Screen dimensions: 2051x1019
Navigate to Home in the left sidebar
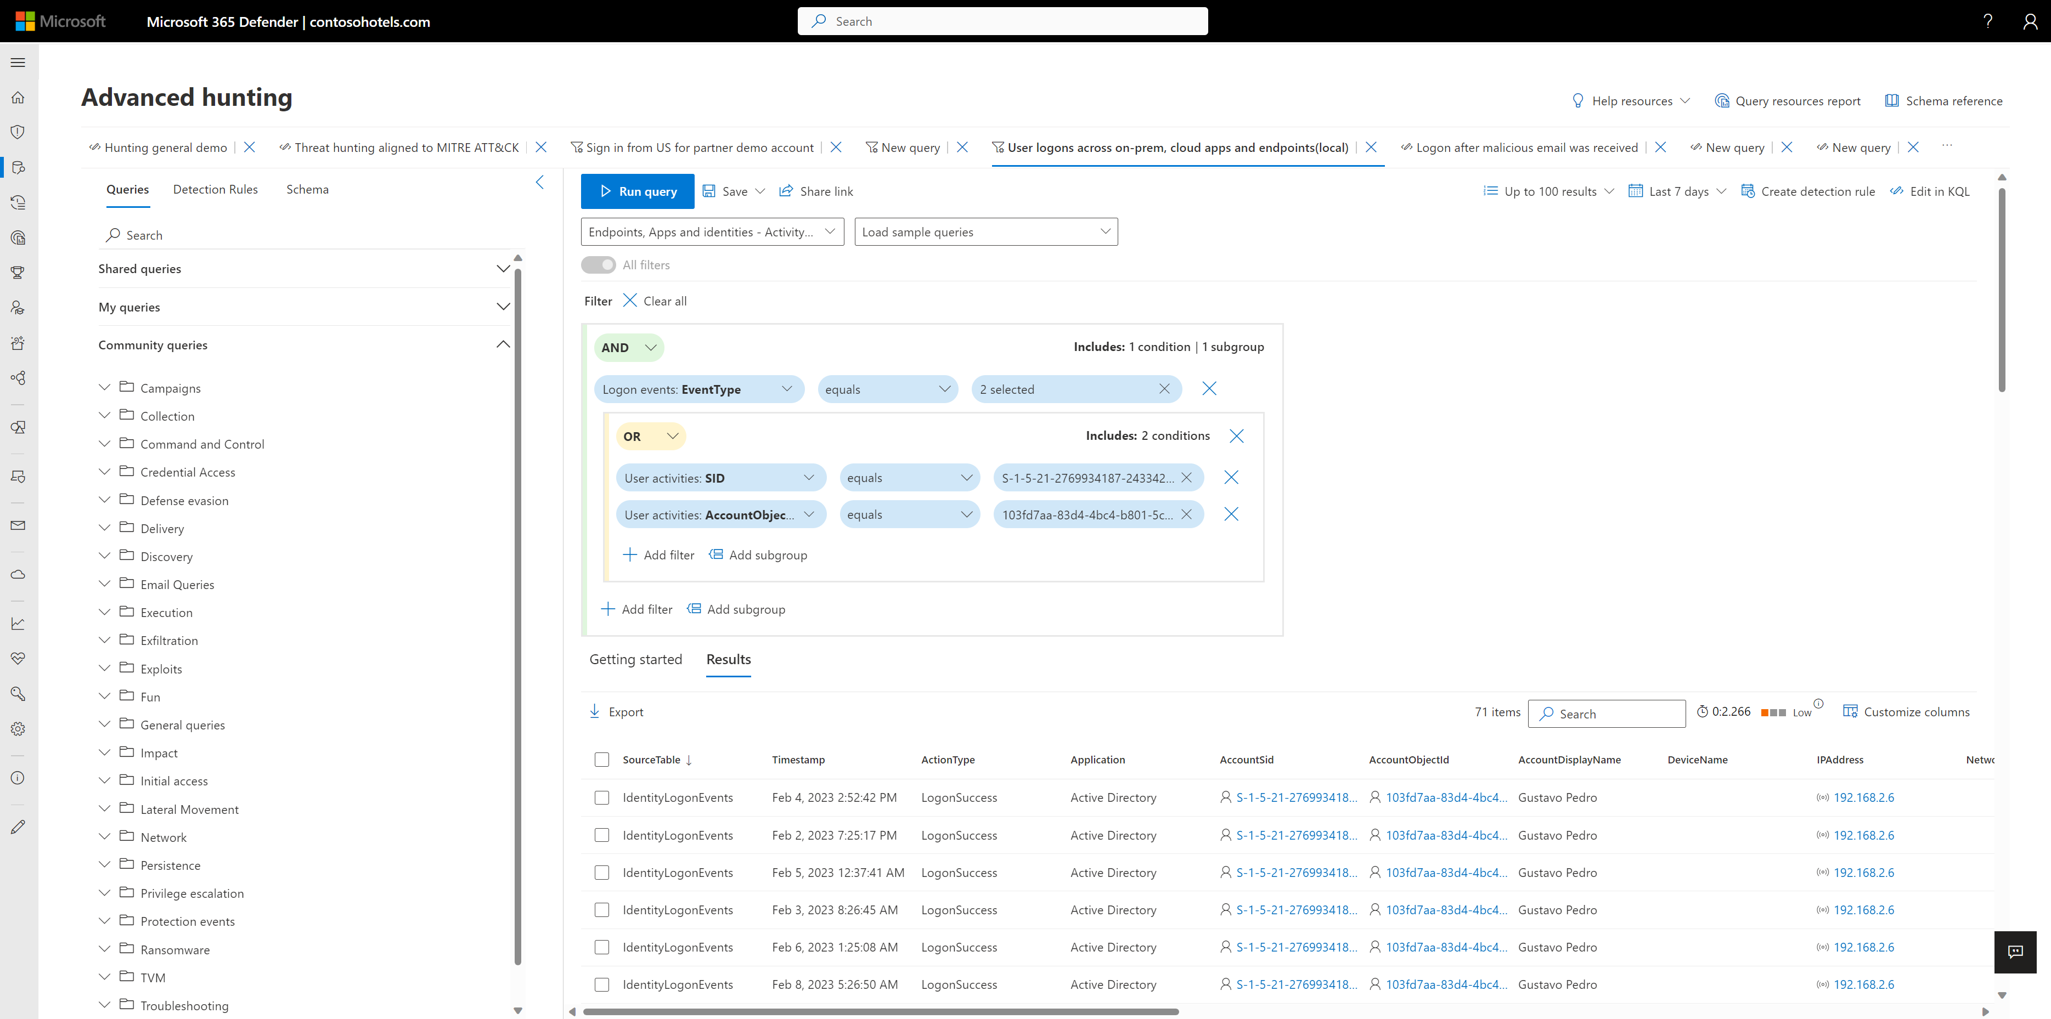[x=18, y=97]
